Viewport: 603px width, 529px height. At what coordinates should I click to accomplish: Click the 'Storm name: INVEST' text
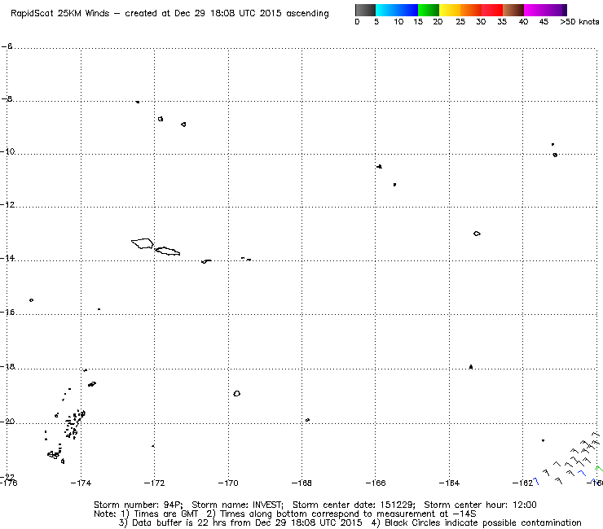pyautogui.click(x=237, y=505)
